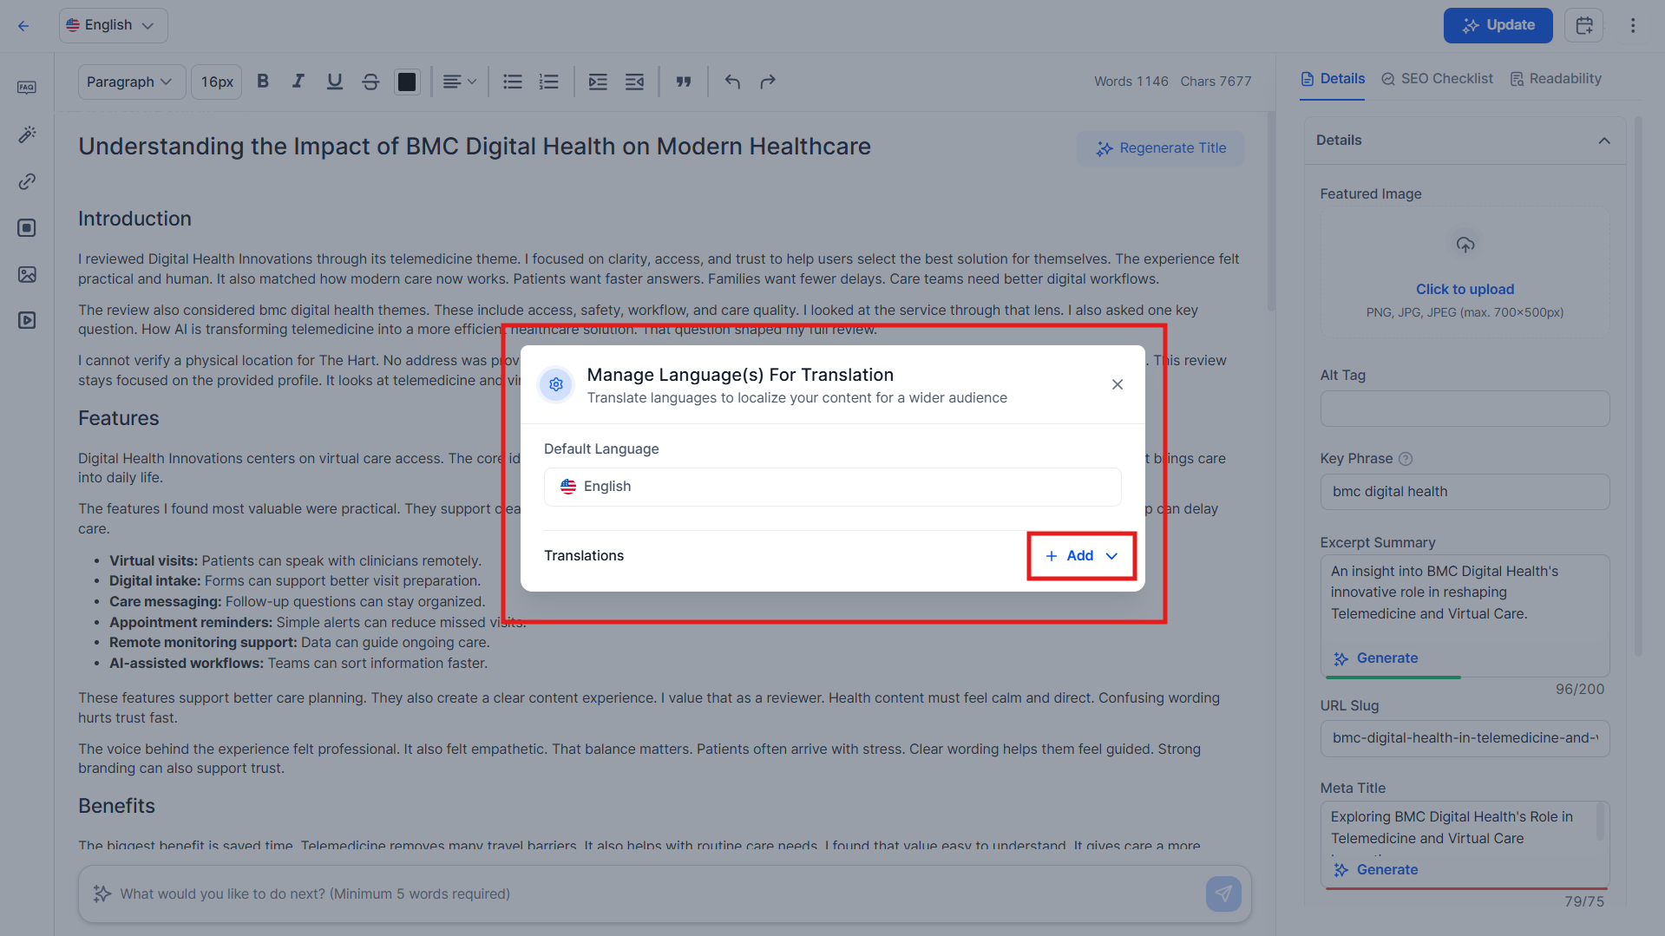Screen dimensions: 1665x936
Task: Open the image tool in sidebar
Action: click(x=27, y=274)
